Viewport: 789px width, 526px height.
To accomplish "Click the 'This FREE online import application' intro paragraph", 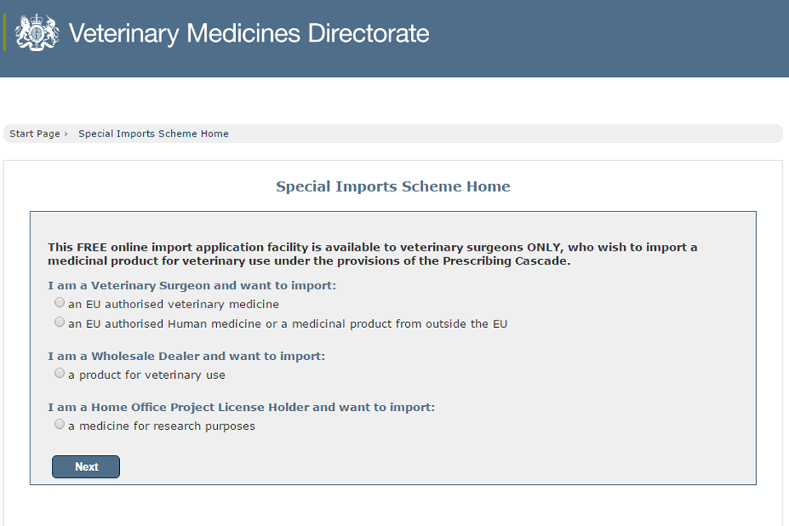I will tap(372, 254).
